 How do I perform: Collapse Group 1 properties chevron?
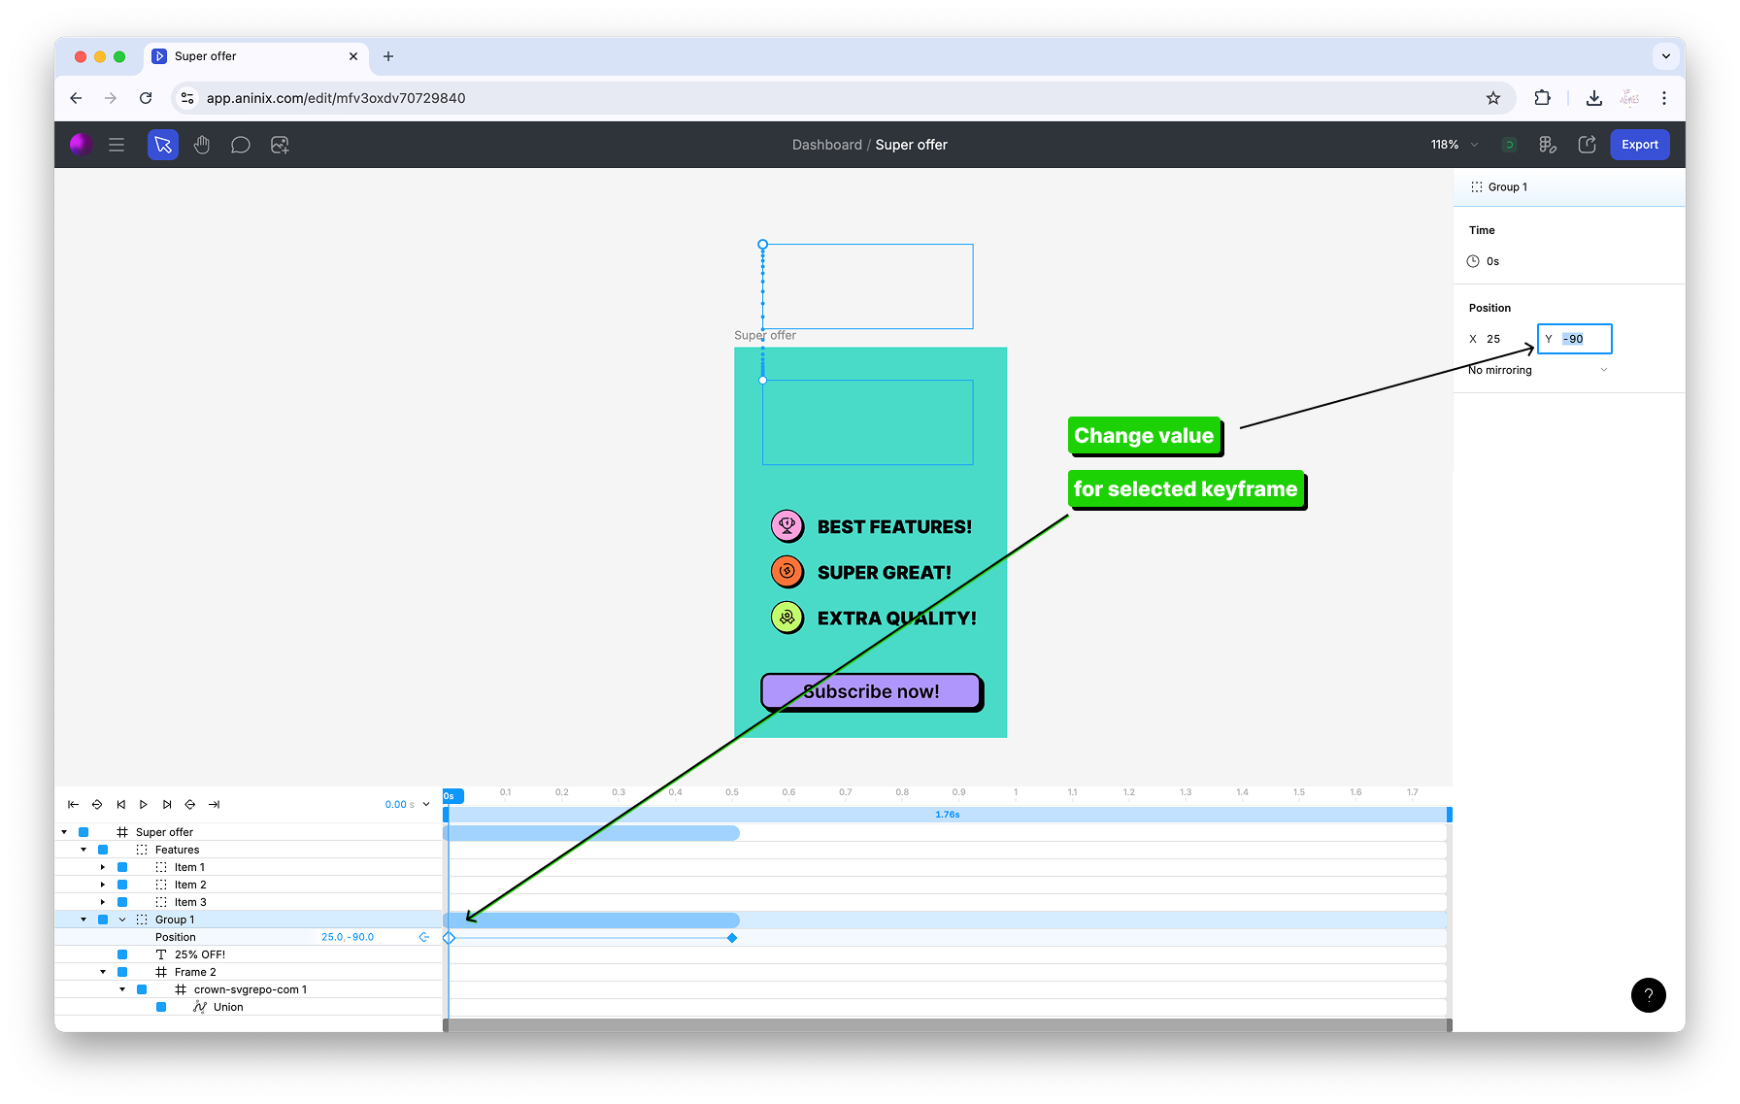point(122,920)
